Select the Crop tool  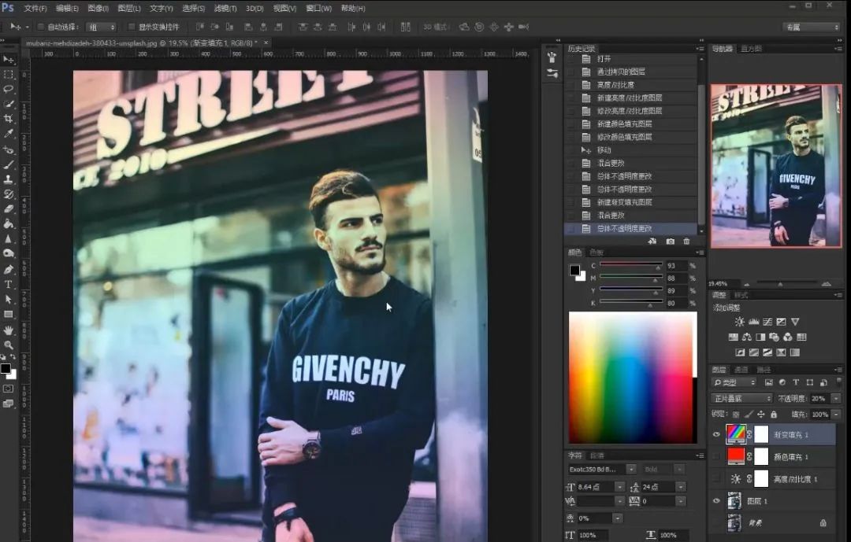click(x=9, y=119)
